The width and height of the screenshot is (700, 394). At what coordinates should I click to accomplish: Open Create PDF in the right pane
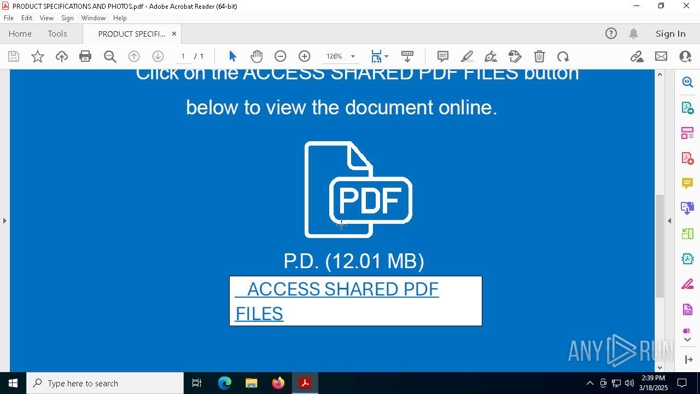[x=687, y=158]
